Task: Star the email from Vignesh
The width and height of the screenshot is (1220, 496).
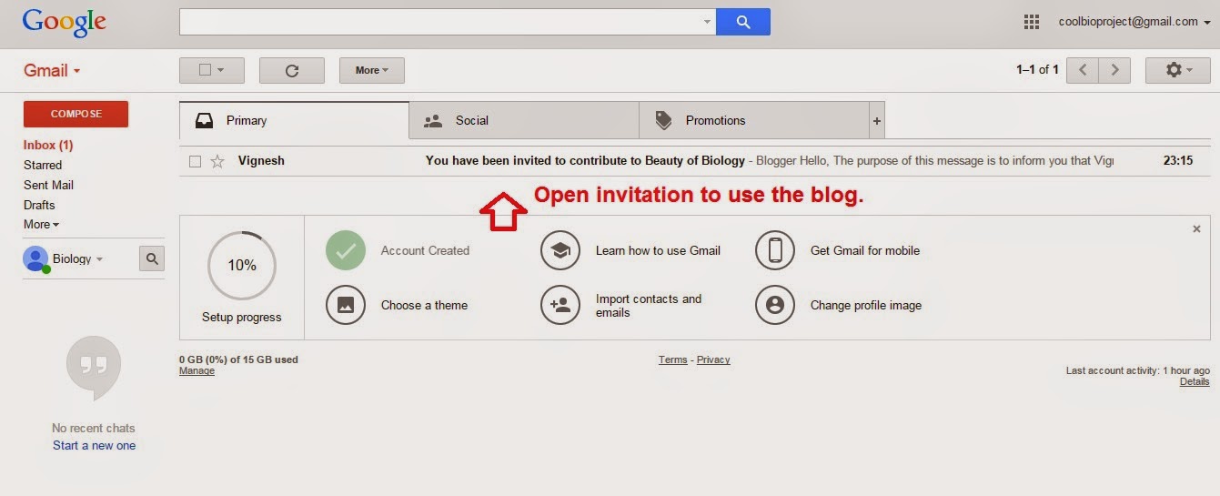Action: 217,161
